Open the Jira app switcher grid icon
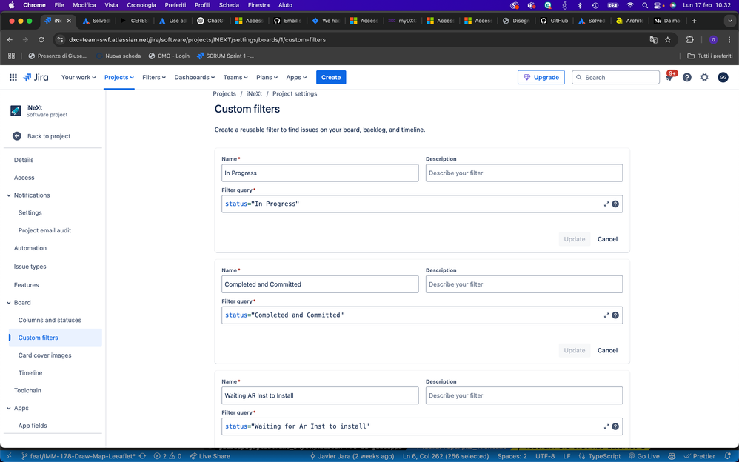The height and width of the screenshot is (462, 739). pos(13,77)
